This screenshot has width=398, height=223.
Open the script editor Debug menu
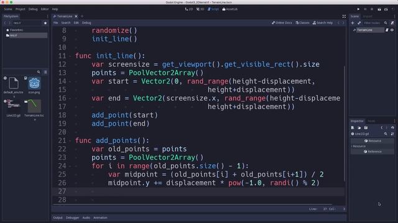(x=86, y=23)
